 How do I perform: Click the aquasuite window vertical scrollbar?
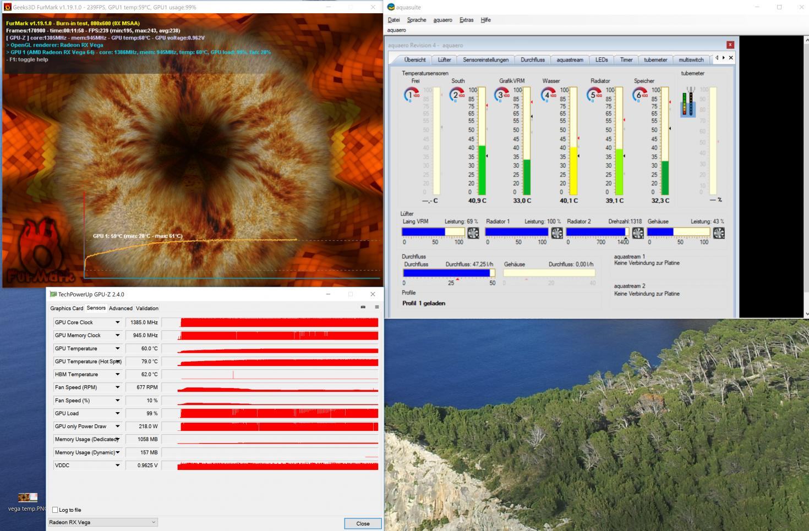(x=806, y=176)
